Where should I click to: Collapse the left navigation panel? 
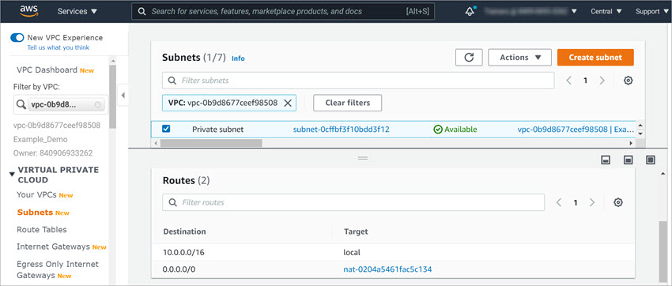123,96
